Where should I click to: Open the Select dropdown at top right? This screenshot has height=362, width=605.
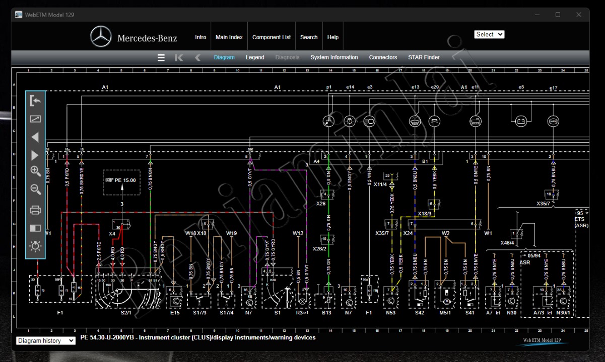(489, 34)
